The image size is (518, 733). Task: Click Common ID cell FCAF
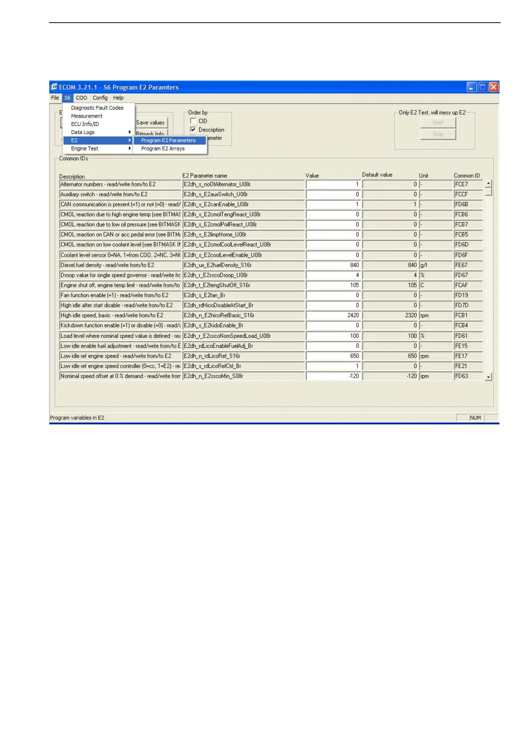point(468,285)
